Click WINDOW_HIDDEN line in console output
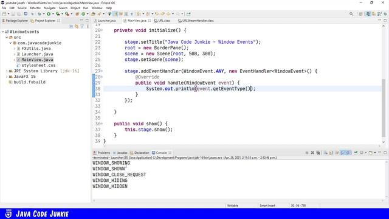389x219 pixels. (x=110, y=186)
